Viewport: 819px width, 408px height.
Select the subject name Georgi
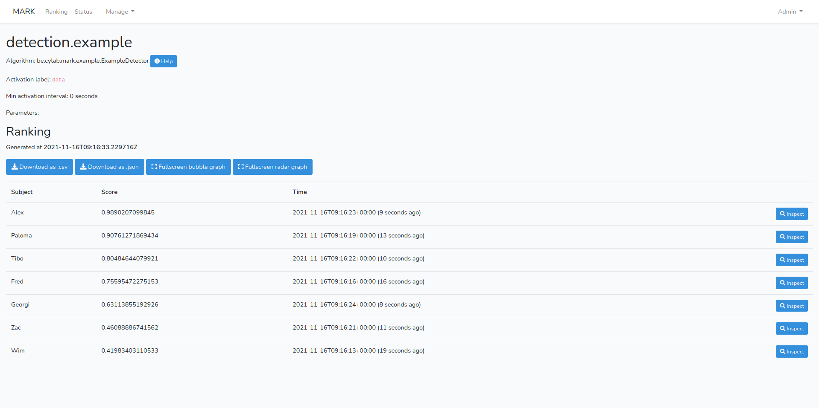coord(20,304)
